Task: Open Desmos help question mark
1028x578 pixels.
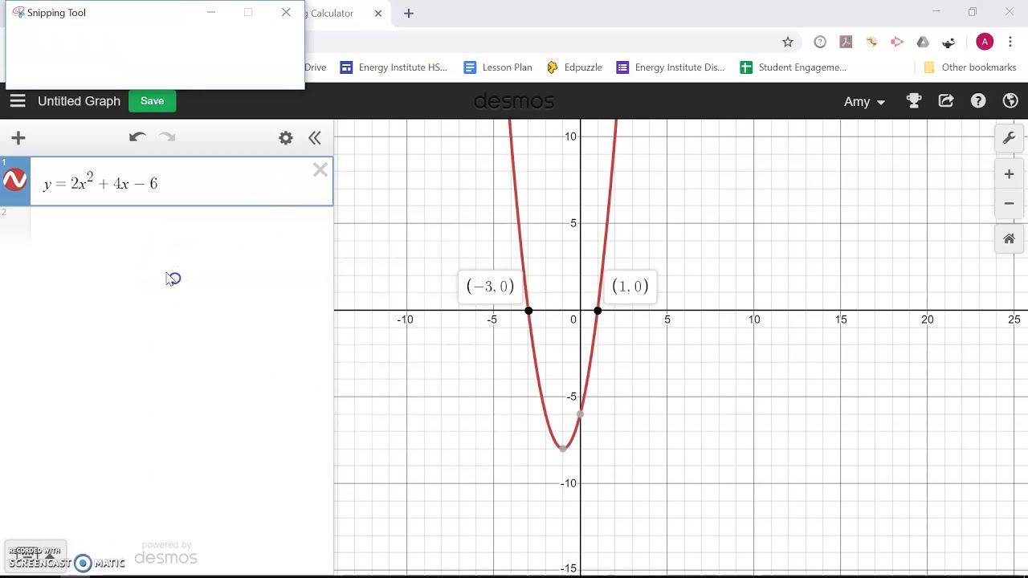Action: pos(978,101)
